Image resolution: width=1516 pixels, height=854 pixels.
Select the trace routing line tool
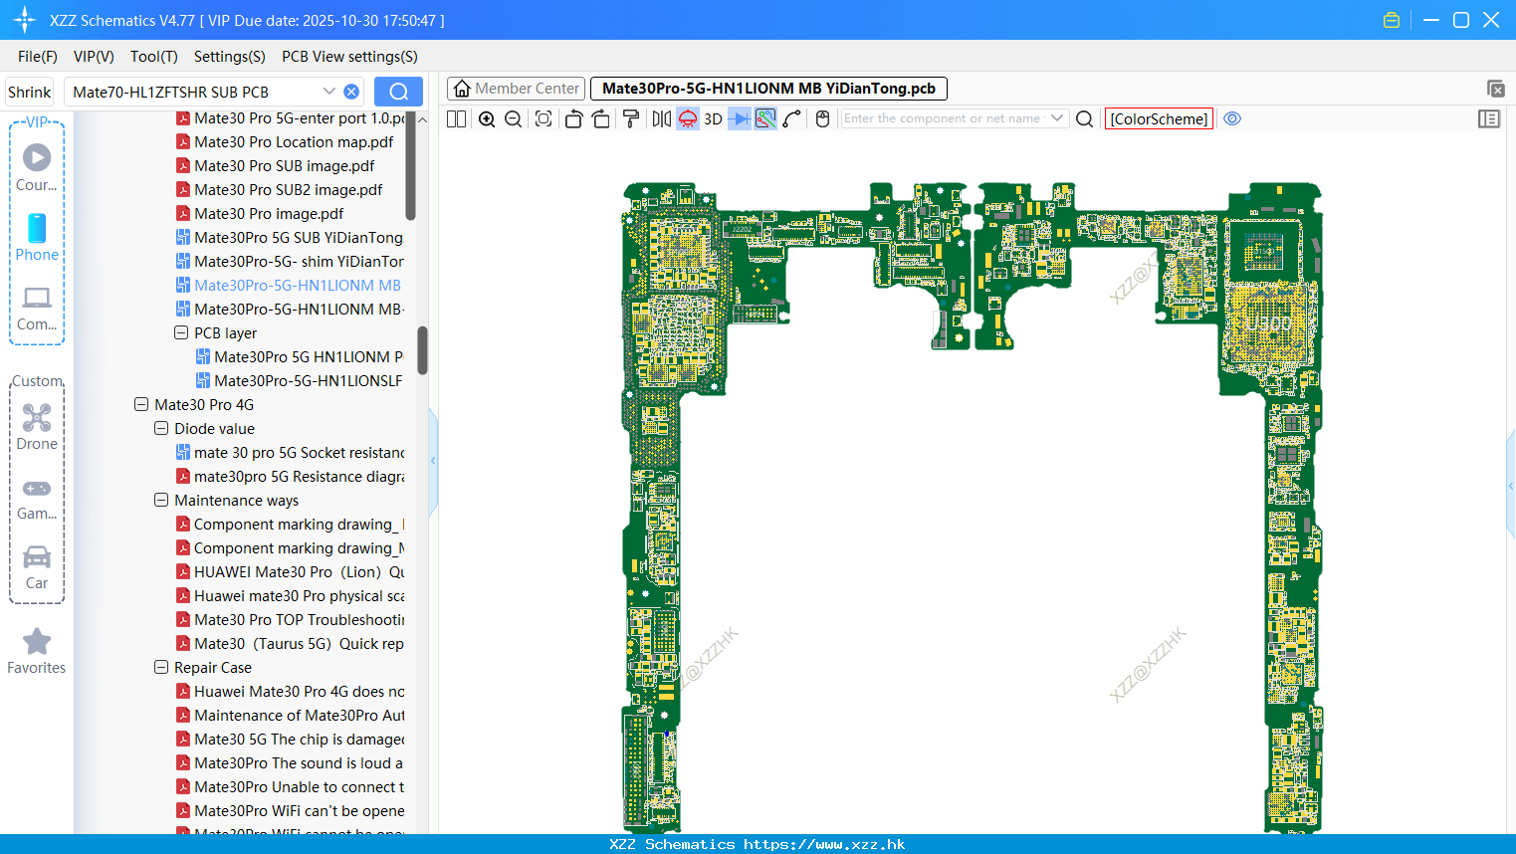click(x=792, y=118)
